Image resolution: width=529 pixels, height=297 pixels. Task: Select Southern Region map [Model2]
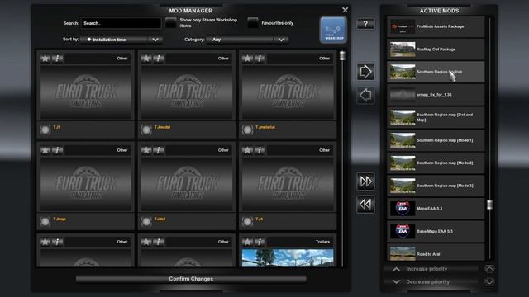point(436,163)
